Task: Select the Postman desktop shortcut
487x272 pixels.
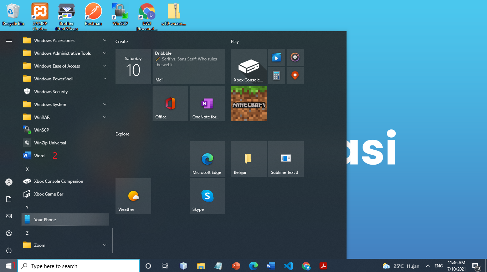Action: [x=93, y=15]
